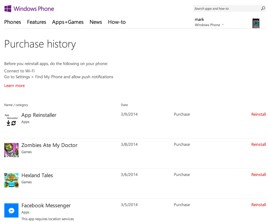The width and height of the screenshot is (268, 222).
Task: Open the Hexland Tales title link
Action: pos(37,175)
